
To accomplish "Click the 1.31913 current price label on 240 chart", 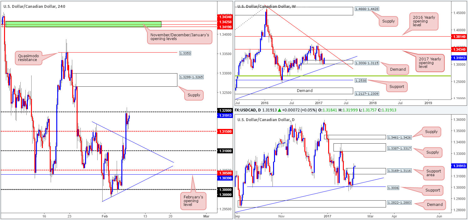I will [225, 115].
